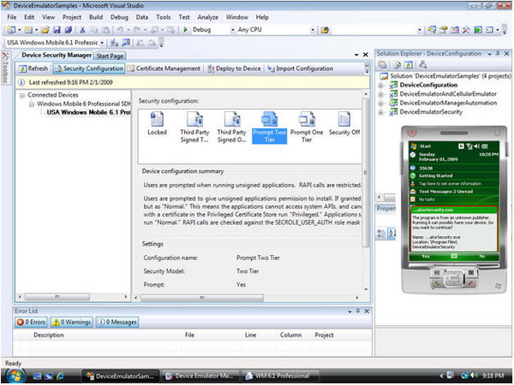Expand the DeviceEmulatorSecurity project node
Viewport: 514px width, 385px height.
point(381,112)
